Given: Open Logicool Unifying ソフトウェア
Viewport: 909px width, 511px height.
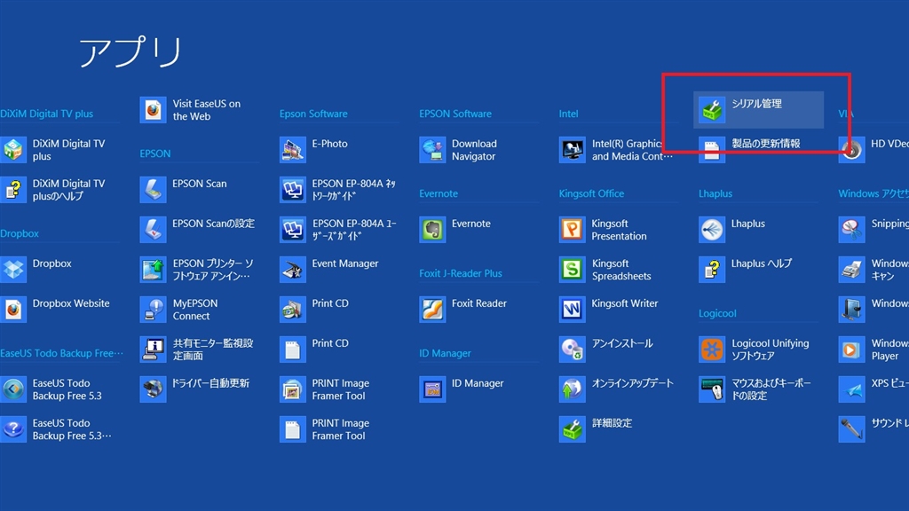Looking at the screenshot, I should (x=712, y=349).
